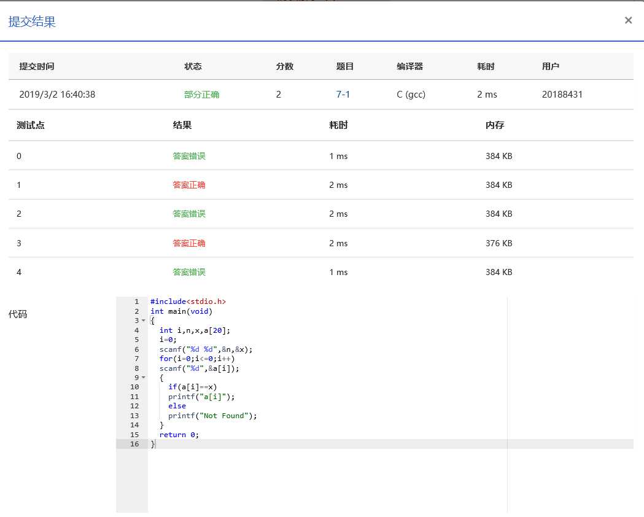Click the 内存 column header

494,125
